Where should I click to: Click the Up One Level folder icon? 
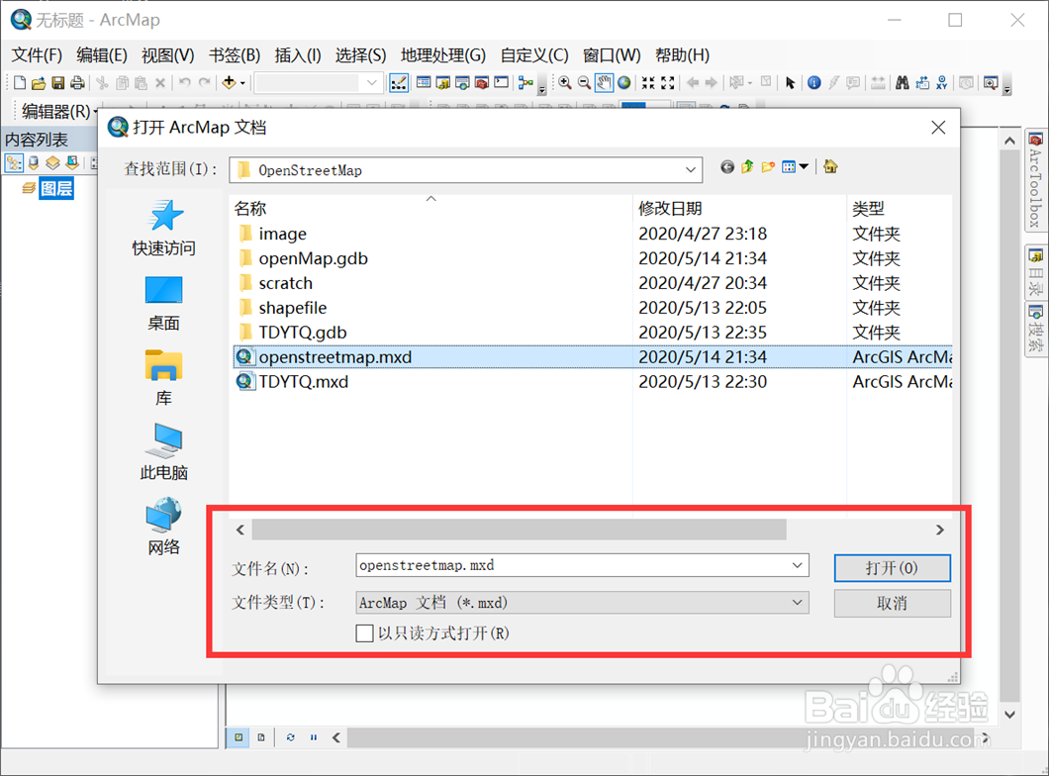[747, 166]
